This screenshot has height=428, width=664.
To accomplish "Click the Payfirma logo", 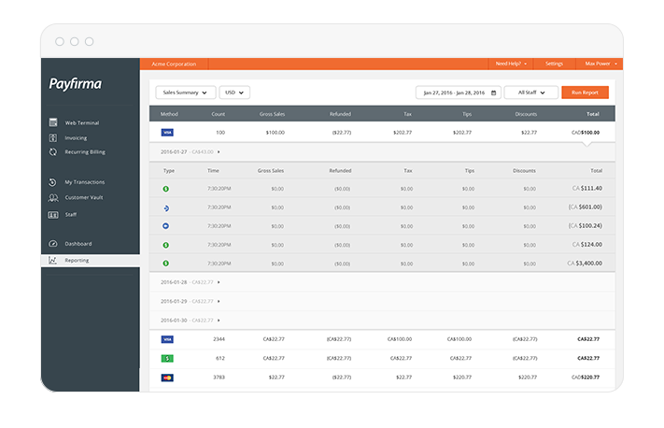I will coord(76,84).
